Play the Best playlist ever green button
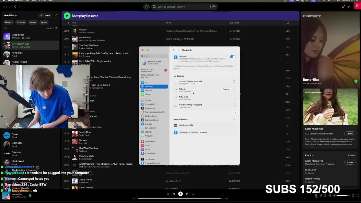 pyautogui.click(x=67, y=16)
